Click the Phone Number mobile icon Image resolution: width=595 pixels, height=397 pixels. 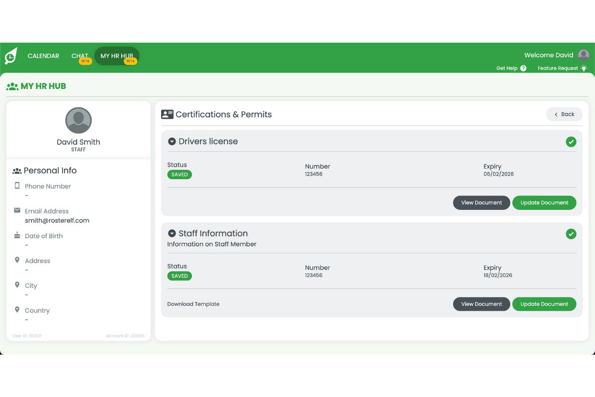pyautogui.click(x=17, y=186)
